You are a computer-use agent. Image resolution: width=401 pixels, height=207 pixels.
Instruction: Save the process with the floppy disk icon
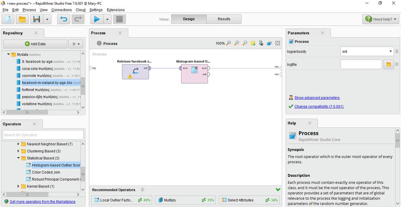tap(37, 19)
